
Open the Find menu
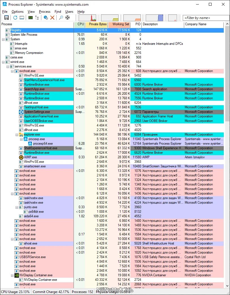58,11
